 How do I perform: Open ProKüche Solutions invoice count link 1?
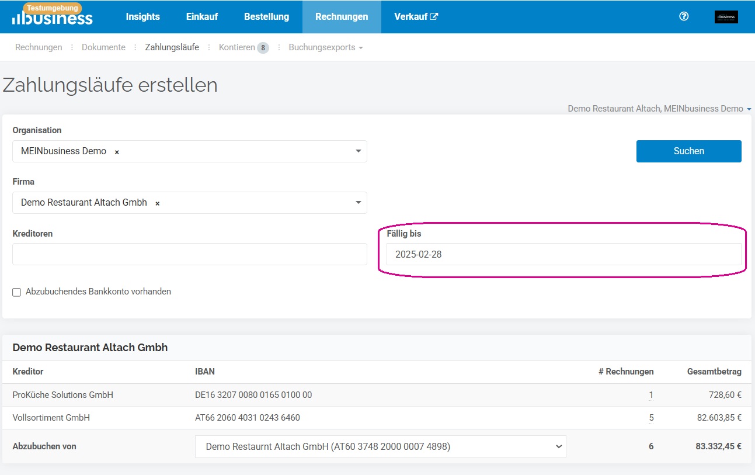tap(651, 395)
